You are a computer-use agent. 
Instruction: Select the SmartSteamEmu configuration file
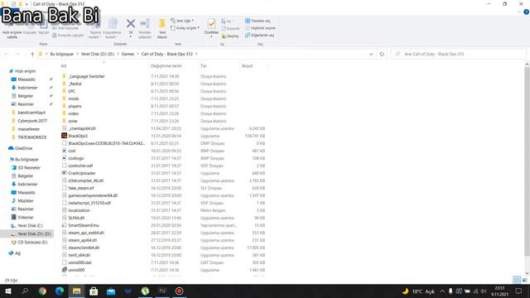[x=84, y=225]
